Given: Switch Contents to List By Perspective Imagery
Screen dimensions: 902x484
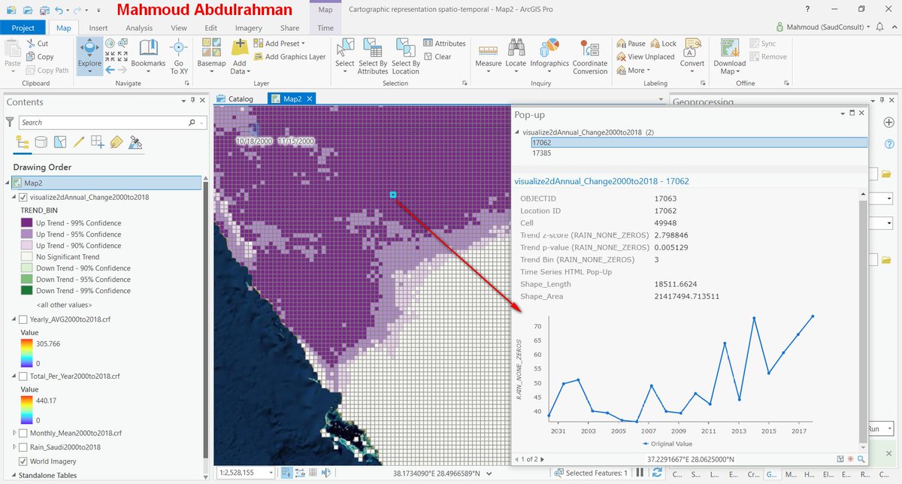Looking at the screenshot, I should (135, 142).
